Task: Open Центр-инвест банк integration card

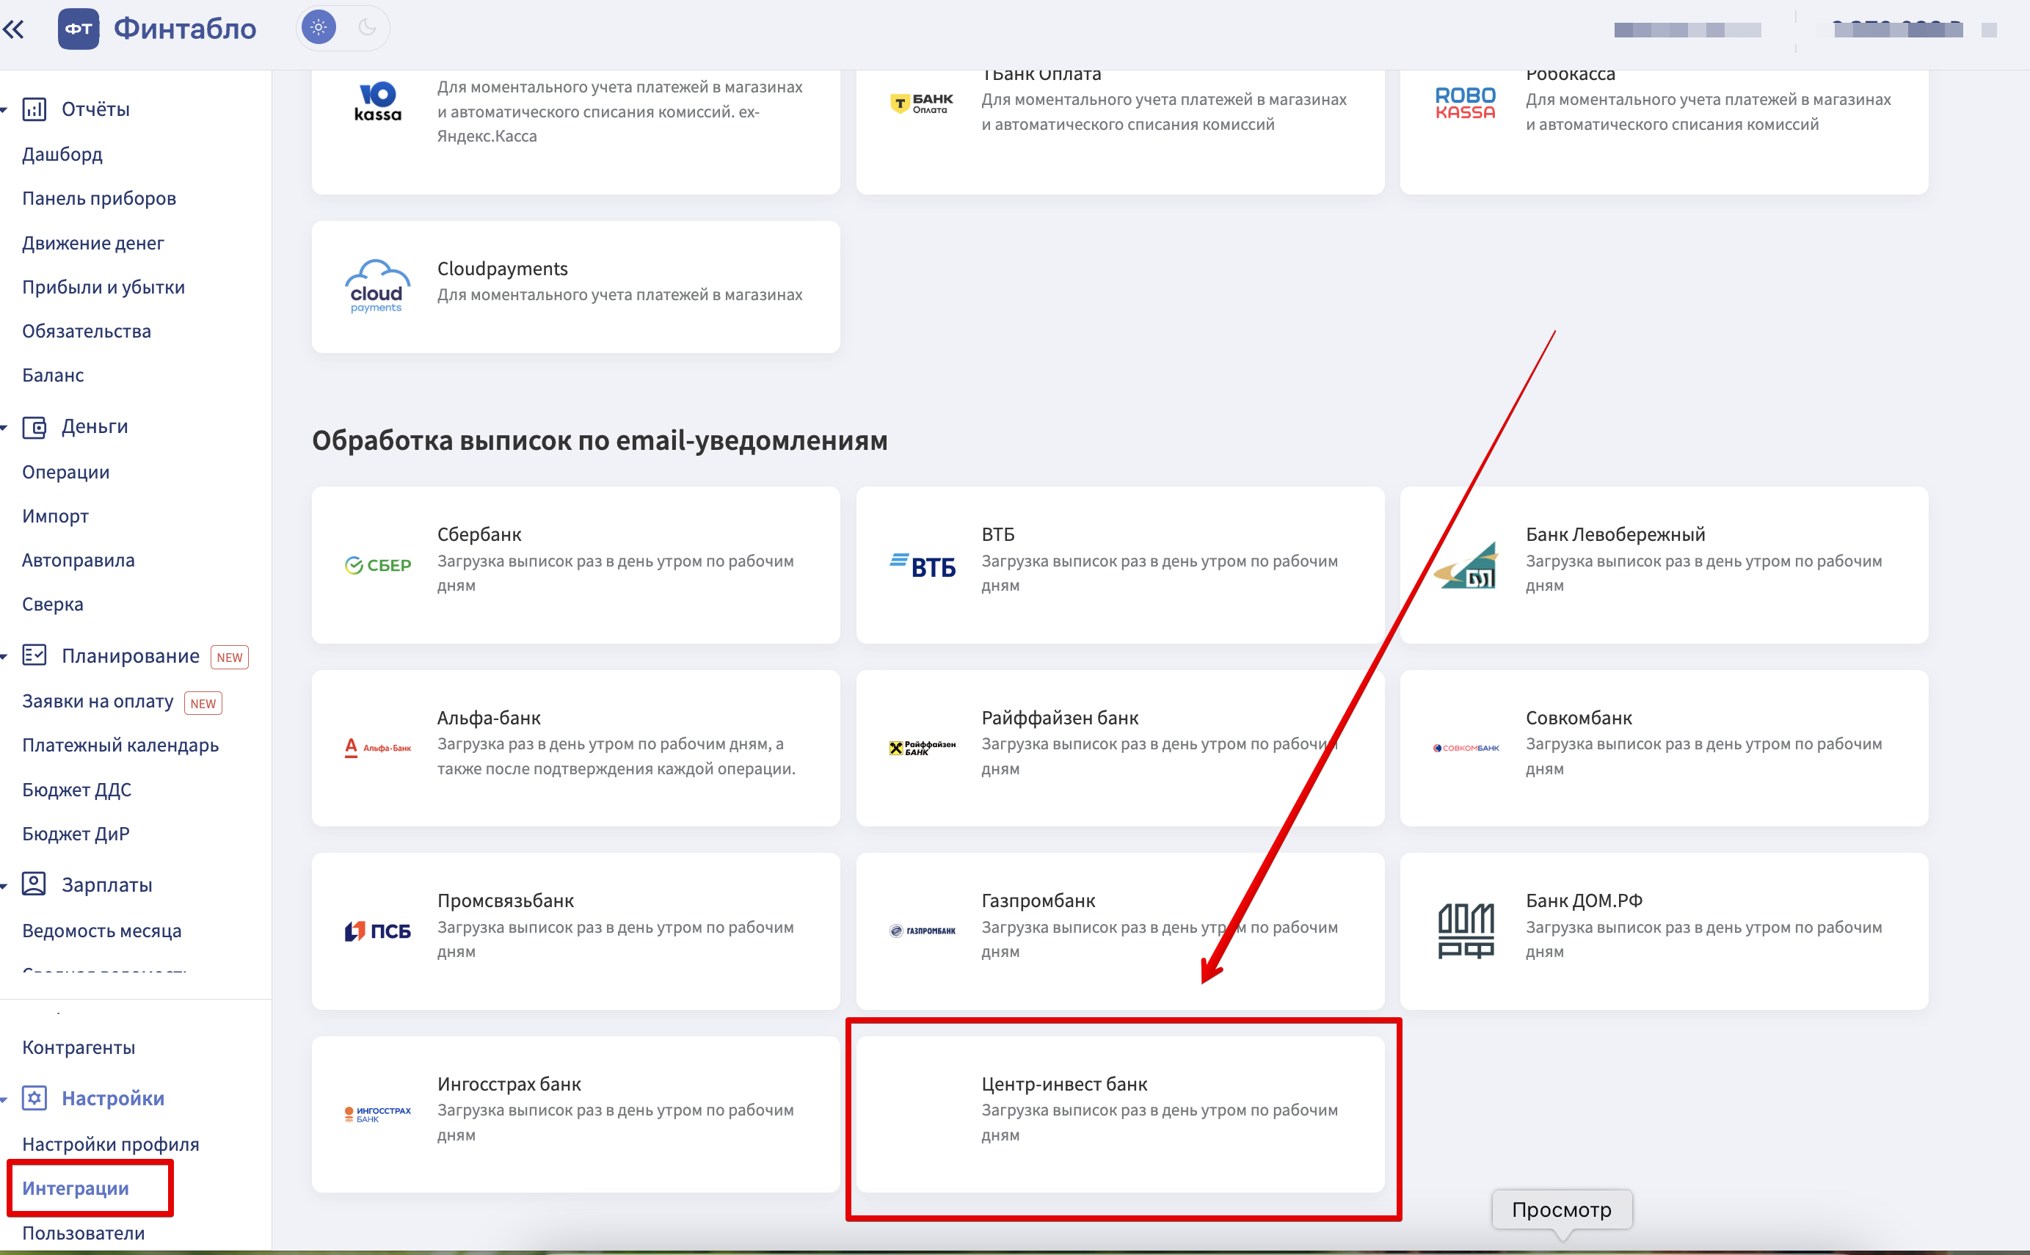Action: (x=1121, y=1114)
